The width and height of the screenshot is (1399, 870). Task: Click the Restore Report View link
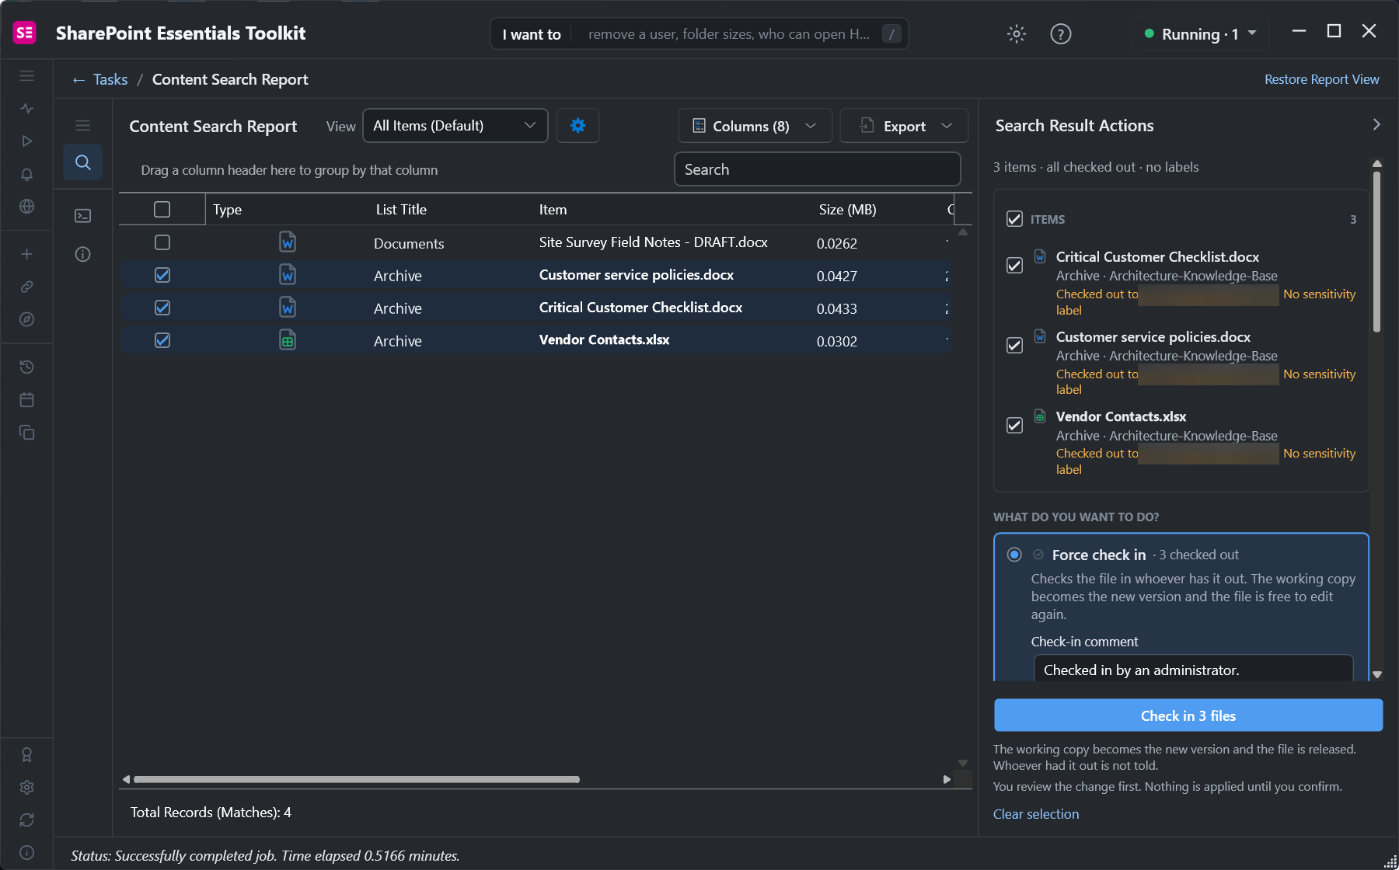pyautogui.click(x=1321, y=79)
